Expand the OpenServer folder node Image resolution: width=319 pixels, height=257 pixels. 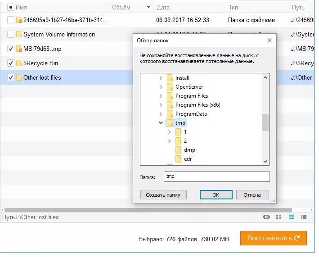(x=161, y=87)
